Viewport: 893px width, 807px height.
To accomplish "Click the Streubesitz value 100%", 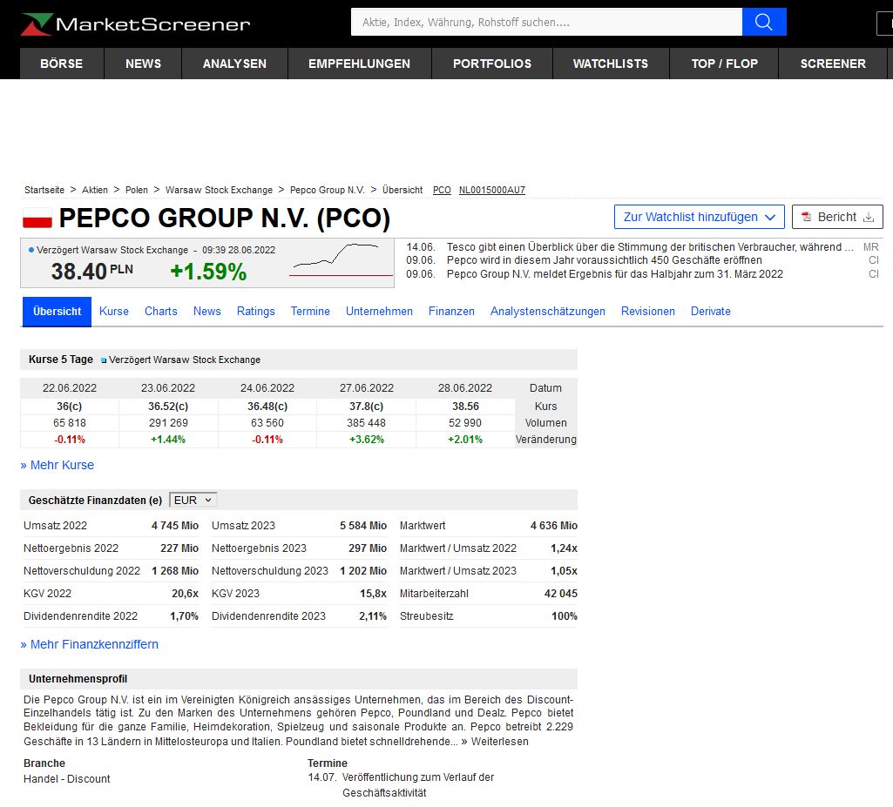I will coord(565,615).
